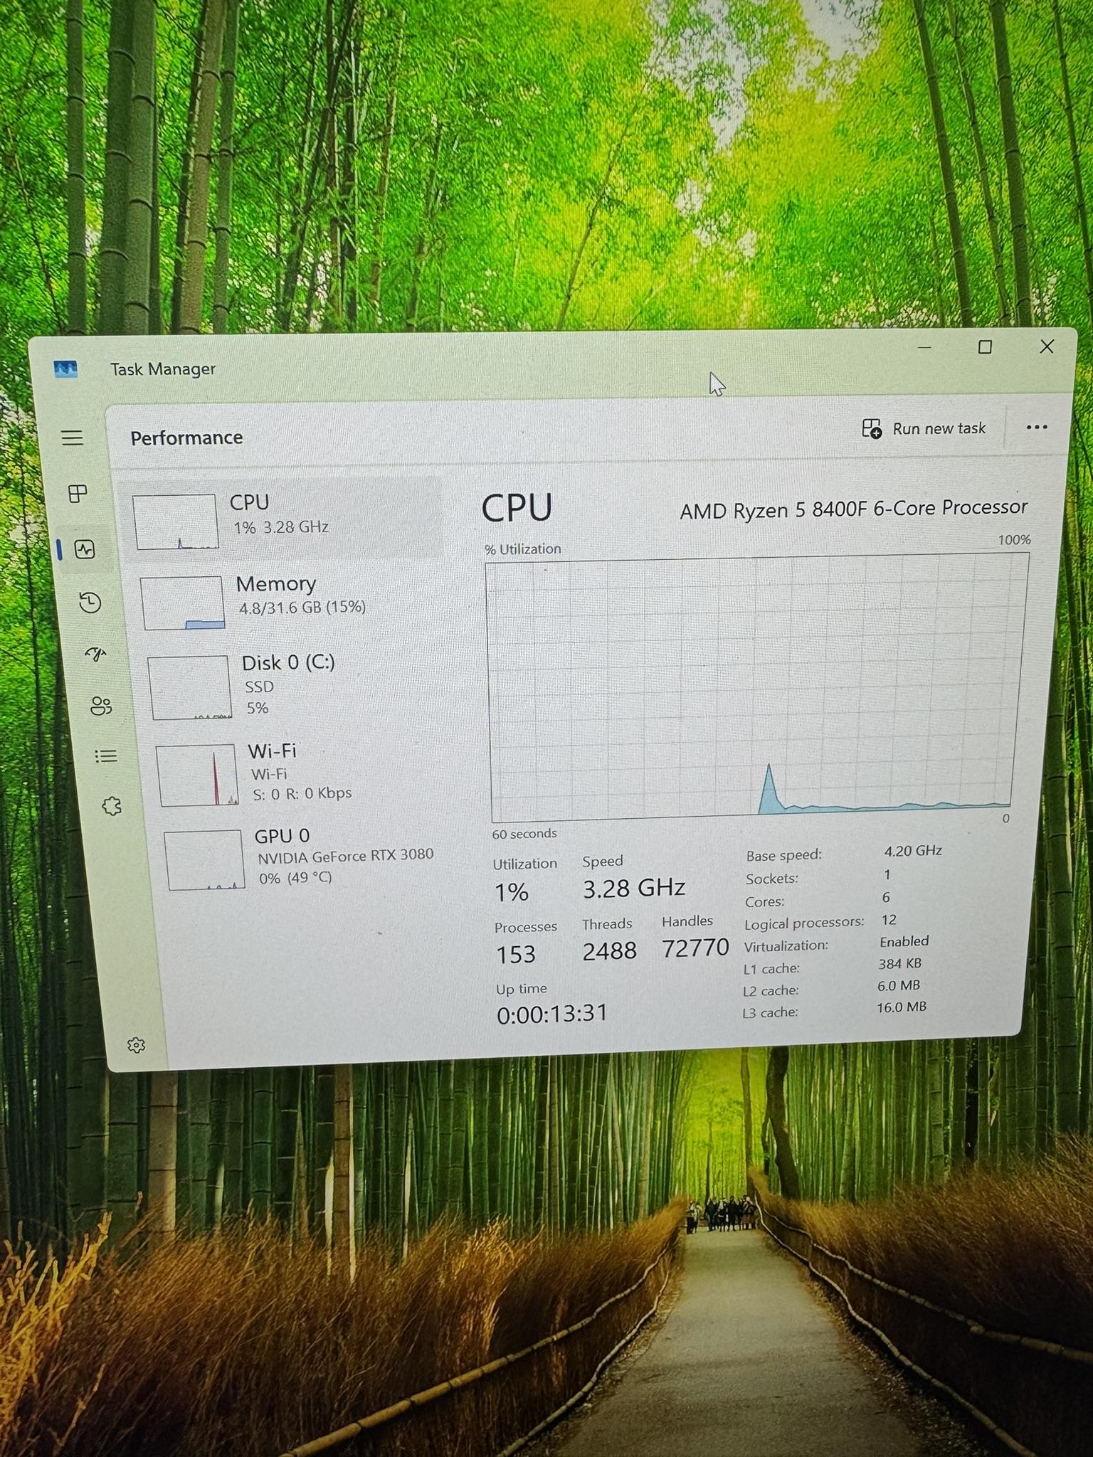1093x1457 pixels.
Task: Click the GPU 0 mini graph thumbnail
Action: pyautogui.click(x=206, y=859)
